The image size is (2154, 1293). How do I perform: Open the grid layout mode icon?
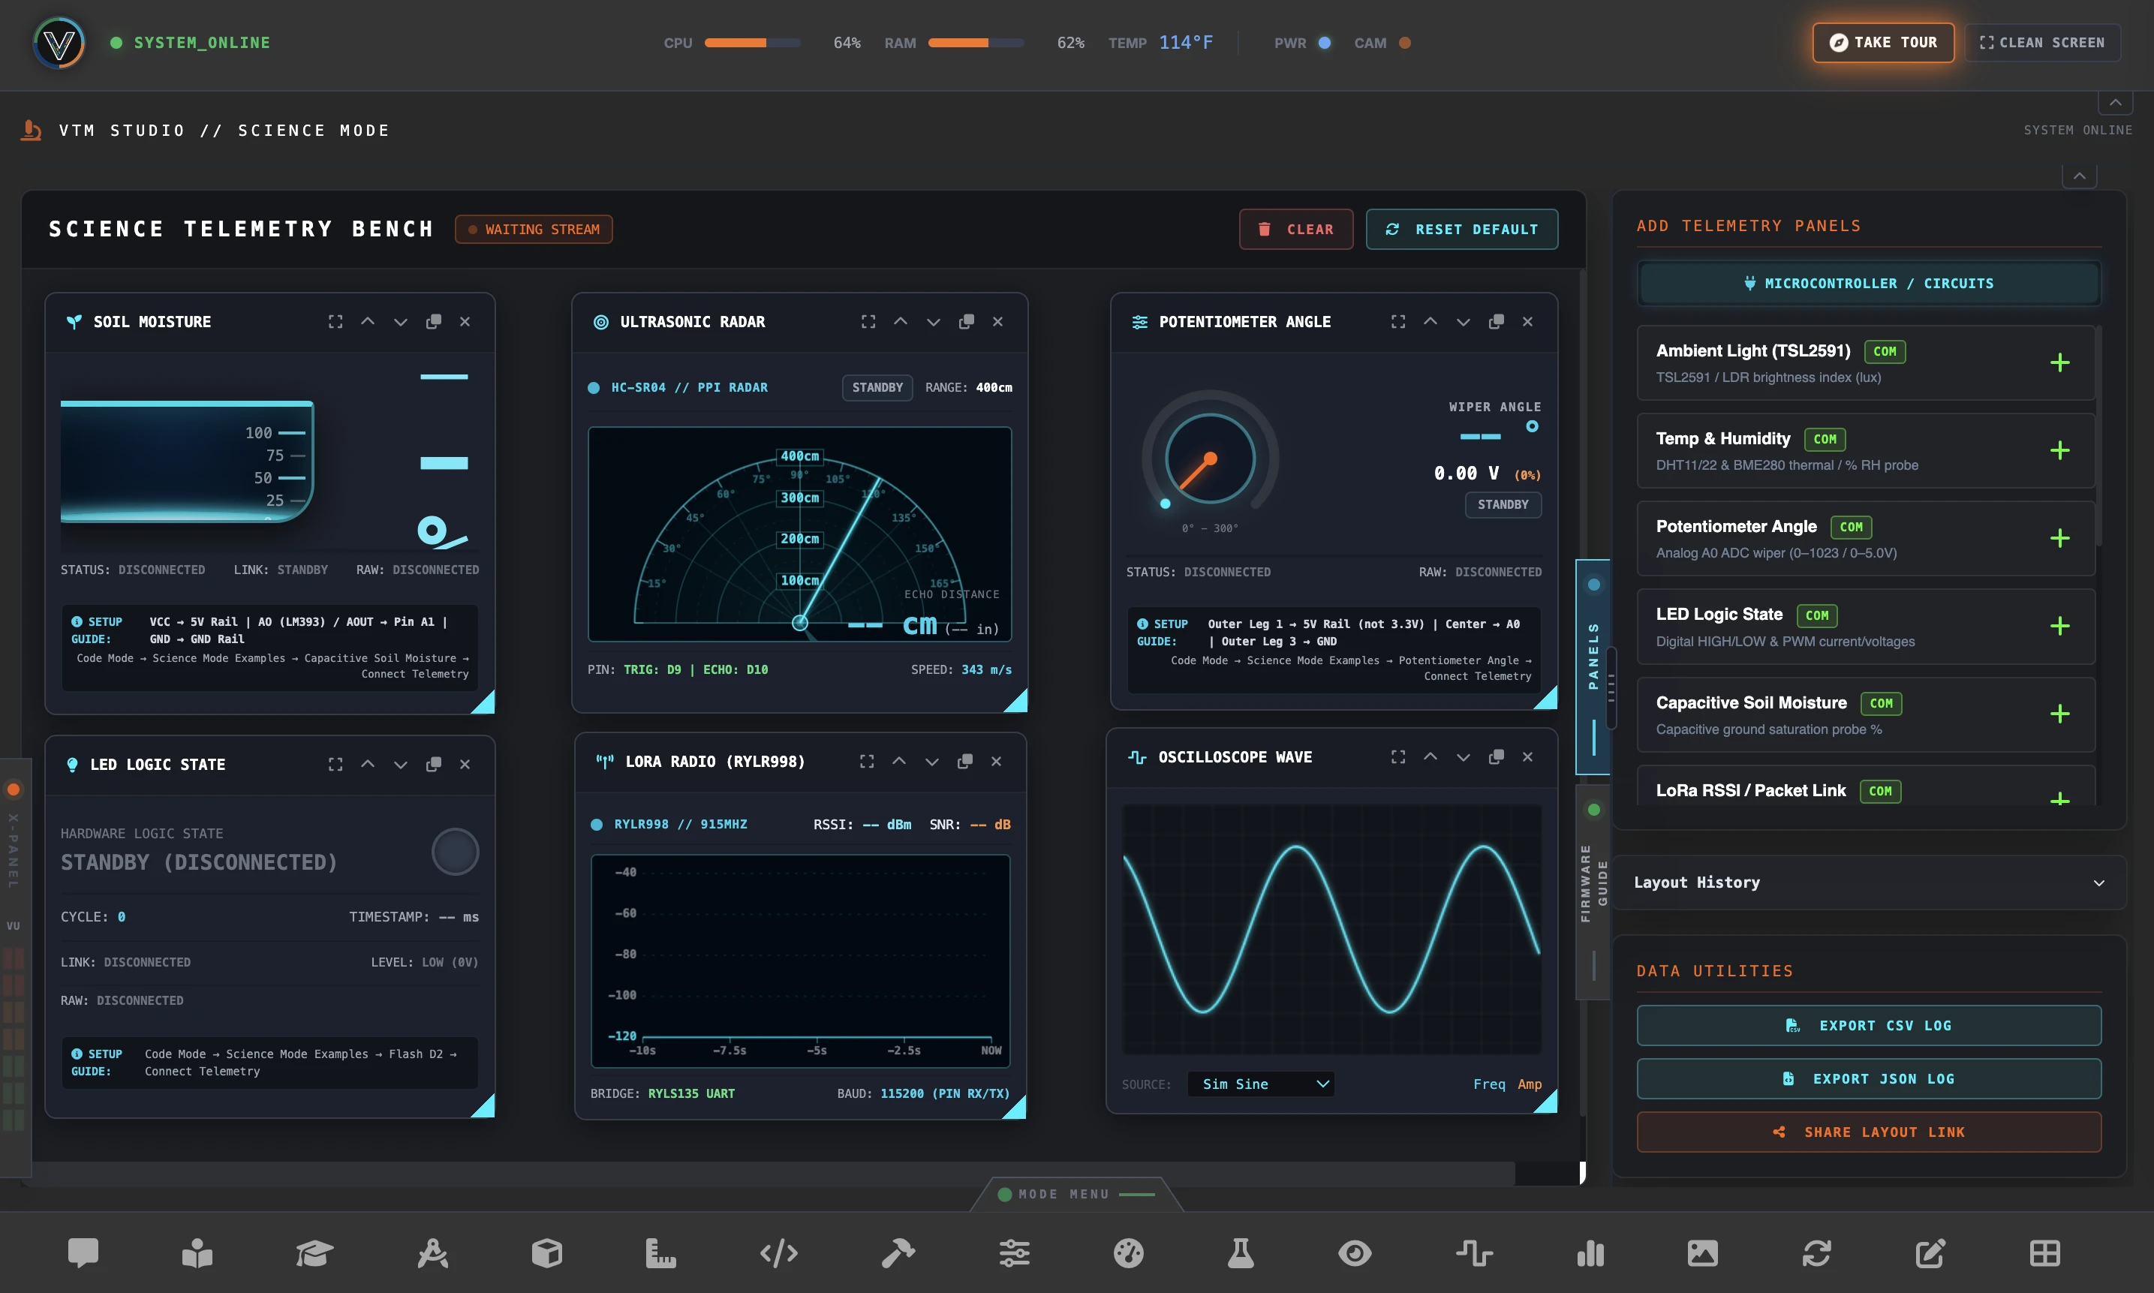coord(2045,1253)
